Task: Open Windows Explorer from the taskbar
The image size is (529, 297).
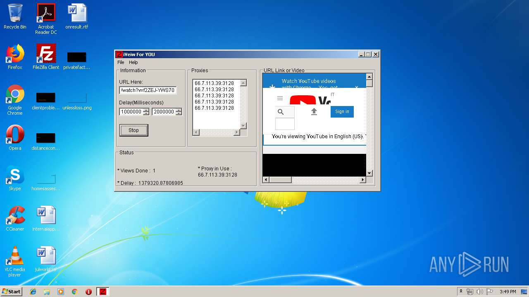Action: click(x=47, y=292)
